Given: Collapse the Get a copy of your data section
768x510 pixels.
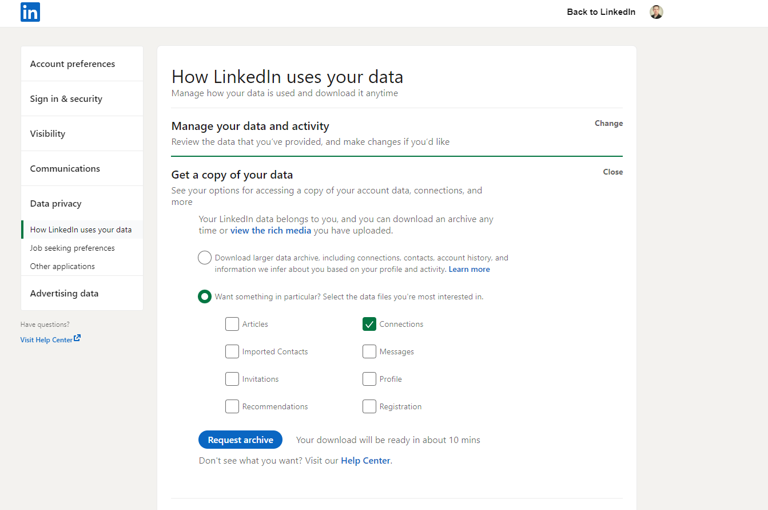Looking at the screenshot, I should [x=612, y=172].
